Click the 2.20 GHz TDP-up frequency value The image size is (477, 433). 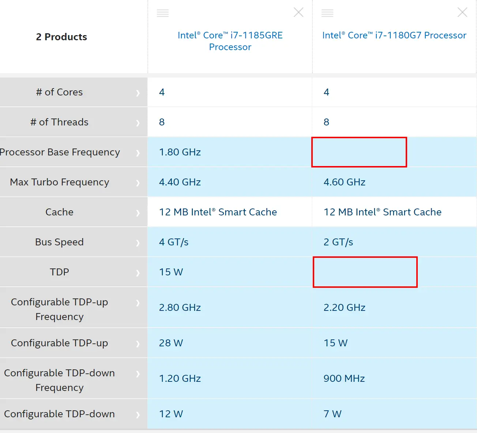point(345,308)
